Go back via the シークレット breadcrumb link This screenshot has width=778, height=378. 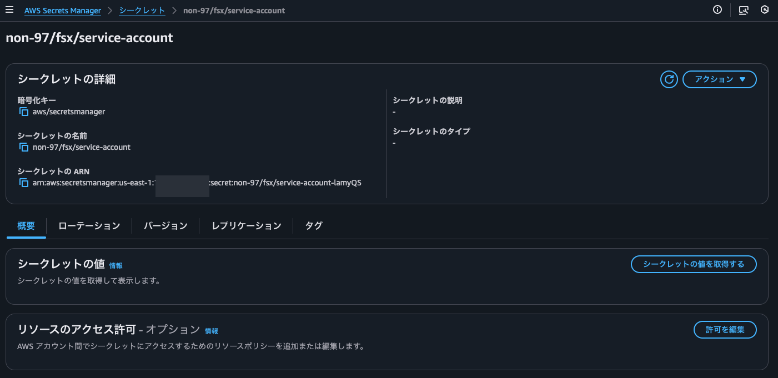(142, 10)
